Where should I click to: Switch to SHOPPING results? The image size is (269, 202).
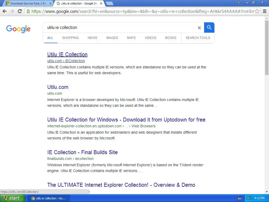[70, 38]
